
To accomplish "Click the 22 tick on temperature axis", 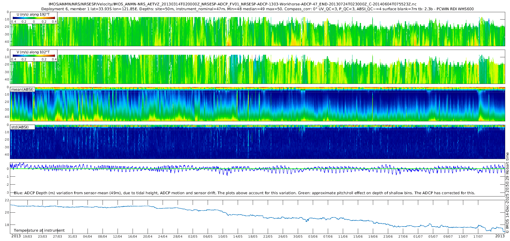I will [7, 200].
